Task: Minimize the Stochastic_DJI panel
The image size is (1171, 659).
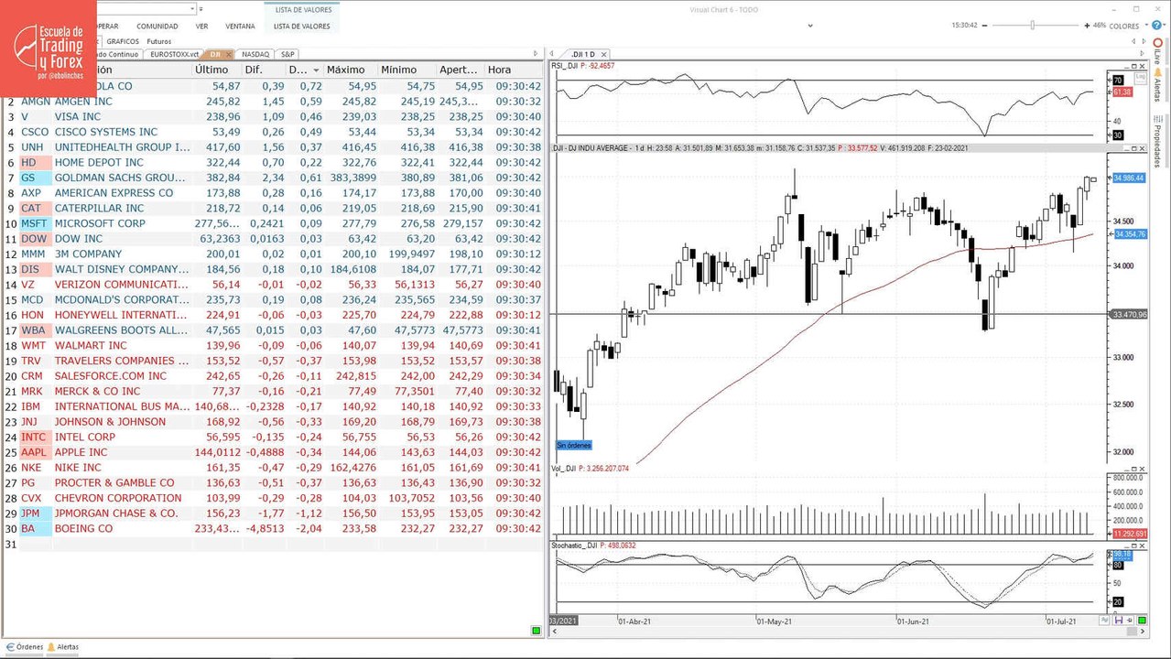Action: click(1126, 546)
